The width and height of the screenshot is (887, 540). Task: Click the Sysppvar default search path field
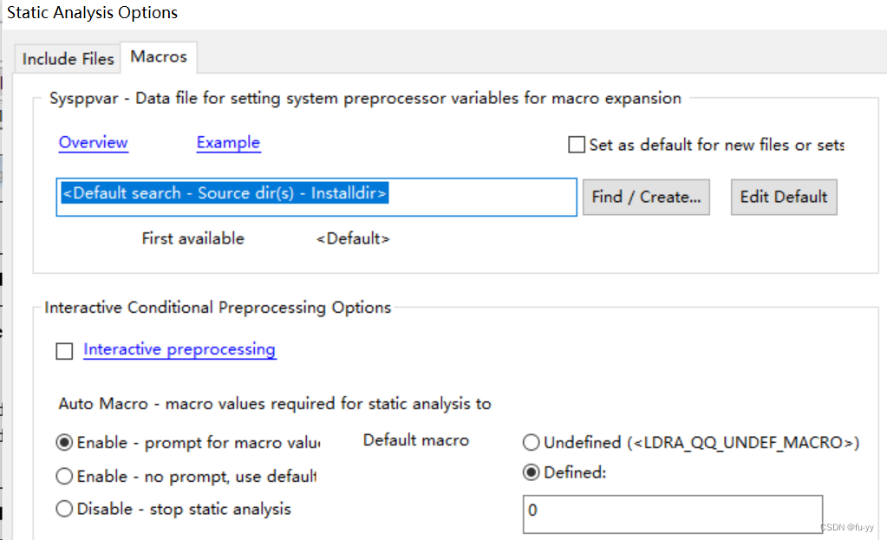[316, 197]
